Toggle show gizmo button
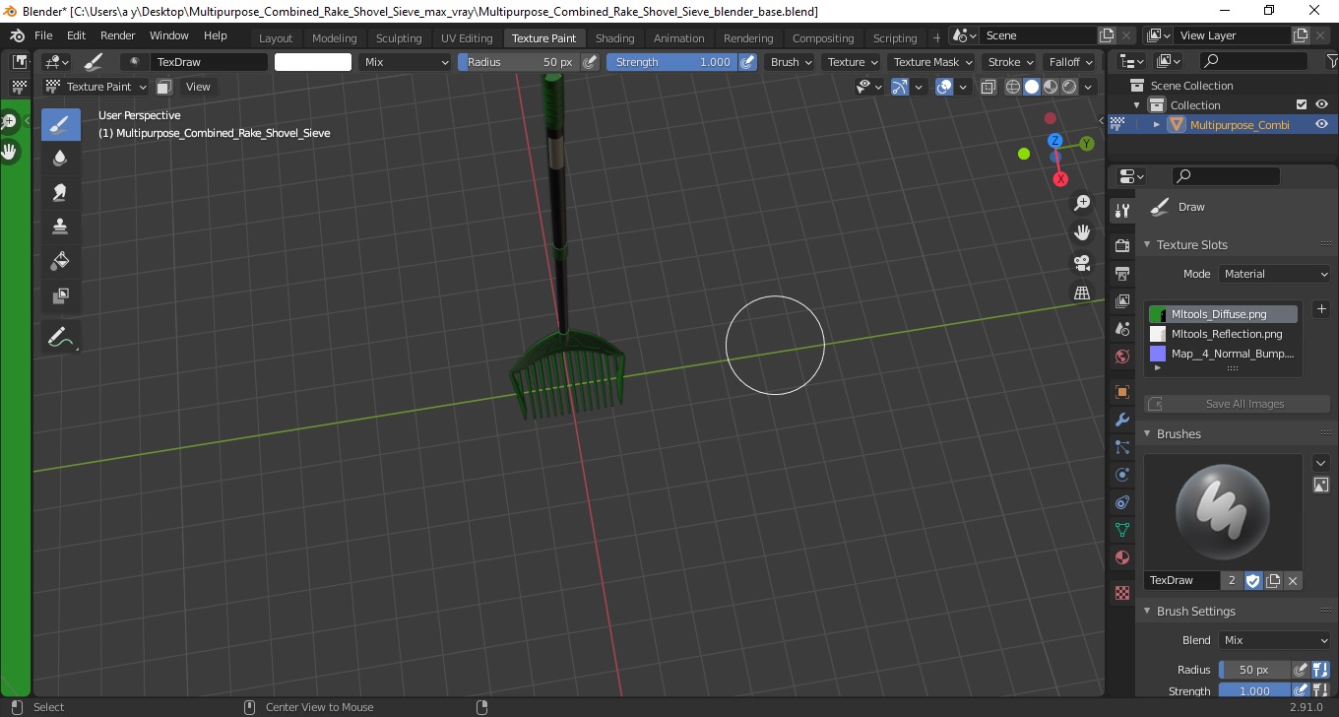 (x=900, y=87)
